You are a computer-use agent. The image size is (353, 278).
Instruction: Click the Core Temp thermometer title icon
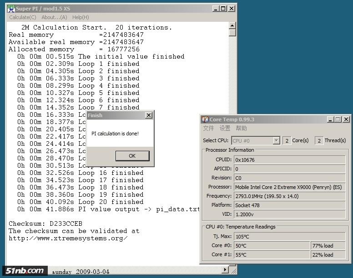tap(205, 119)
